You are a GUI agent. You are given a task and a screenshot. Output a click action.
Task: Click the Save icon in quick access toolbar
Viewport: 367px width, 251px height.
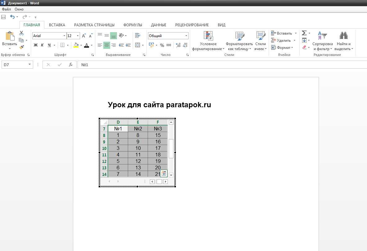3,17
